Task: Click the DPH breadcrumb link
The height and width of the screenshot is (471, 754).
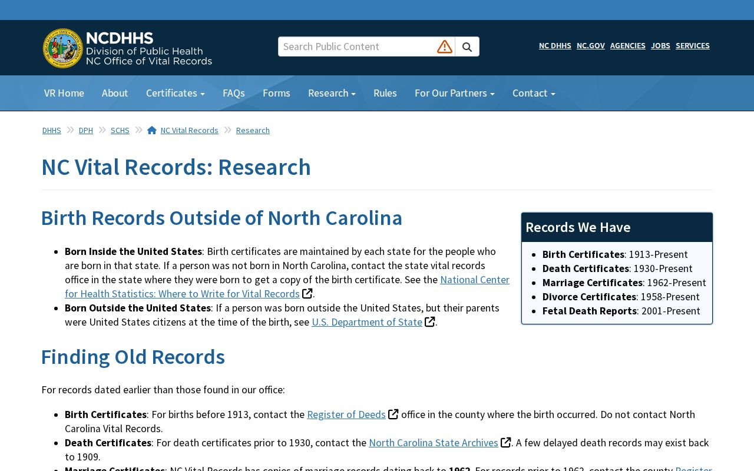Action: (x=86, y=130)
